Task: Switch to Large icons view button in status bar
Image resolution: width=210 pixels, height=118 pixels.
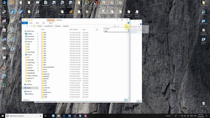Action: [128, 100]
